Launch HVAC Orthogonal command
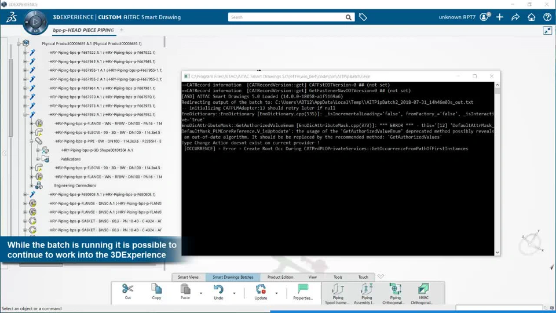556x313 pixels. 423,294
